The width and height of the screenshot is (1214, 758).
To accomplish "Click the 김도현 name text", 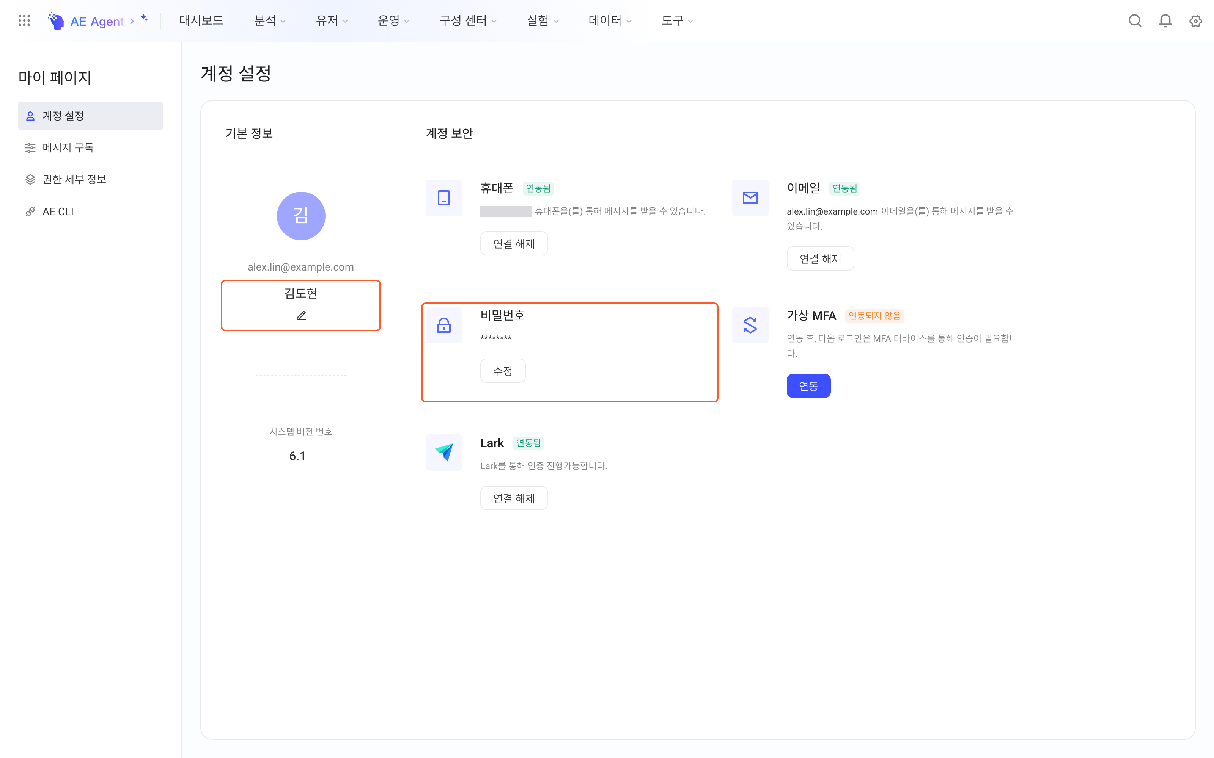I will point(301,293).
